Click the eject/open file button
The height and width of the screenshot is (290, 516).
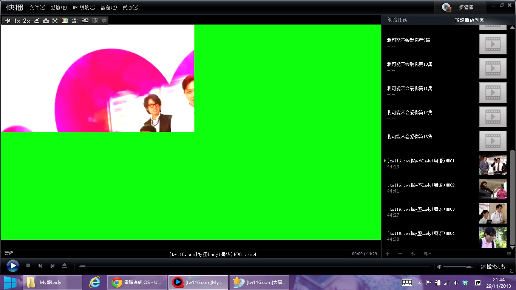coord(64,266)
